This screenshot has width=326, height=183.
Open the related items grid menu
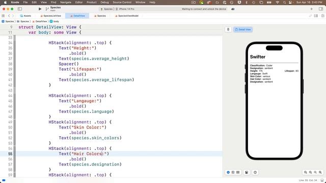[x=3, y=16]
